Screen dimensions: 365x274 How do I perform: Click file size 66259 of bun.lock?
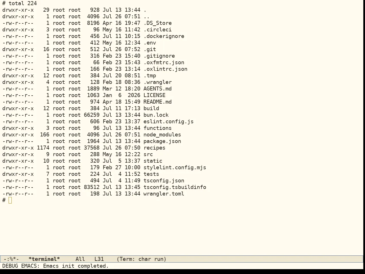click(x=92, y=115)
